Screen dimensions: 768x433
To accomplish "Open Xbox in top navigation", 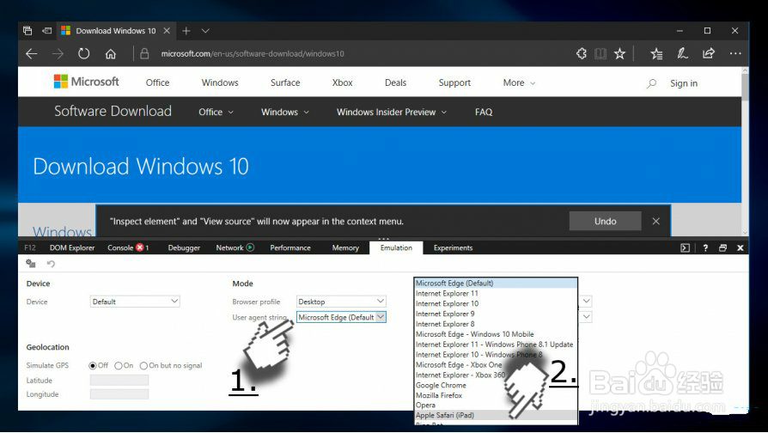I will (x=343, y=82).
